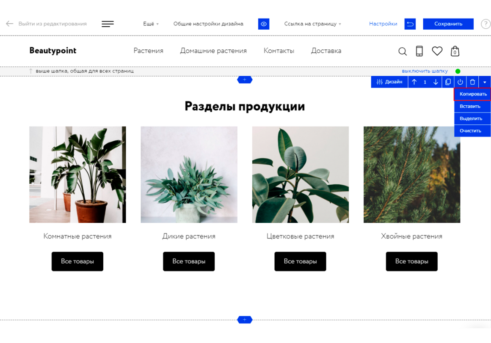Toggle block power on/off icon
The image size is (491, 343).
(x=460, y=82)
